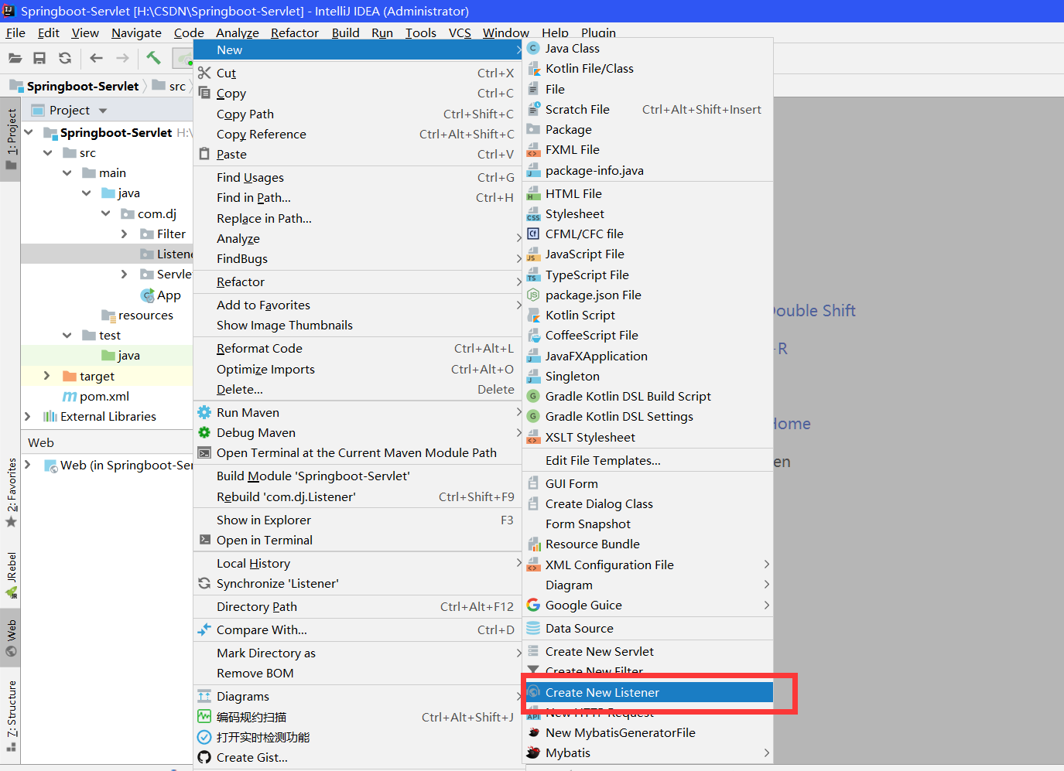Click the Java Class icon in New submenu

tap(533, 48)
